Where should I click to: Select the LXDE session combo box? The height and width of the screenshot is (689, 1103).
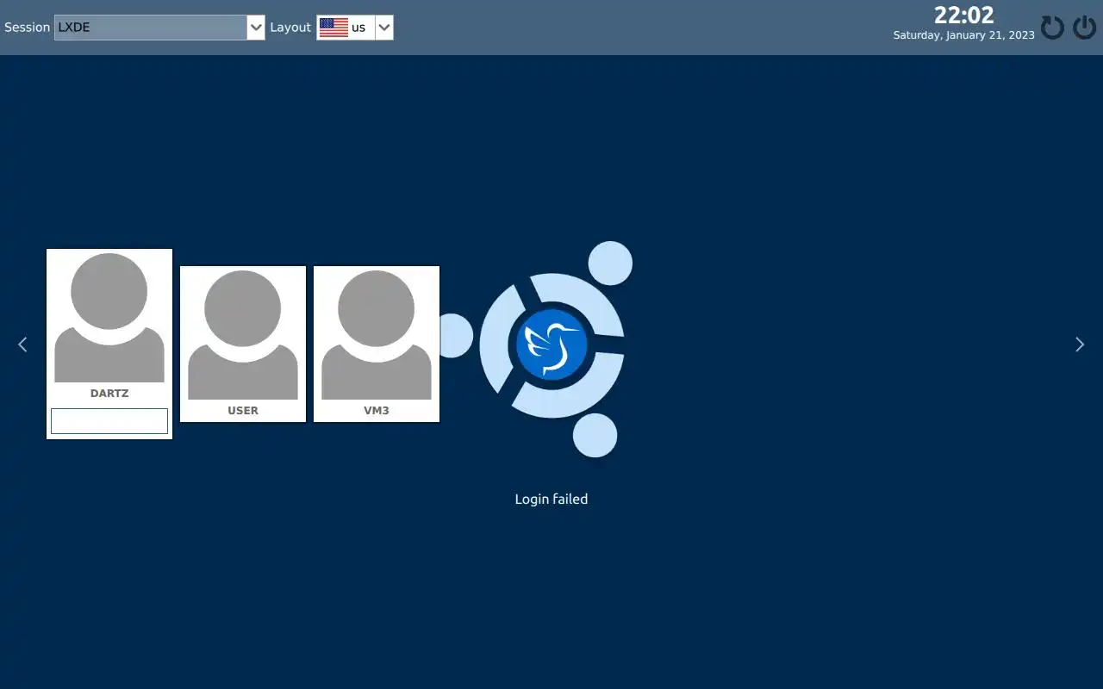159,28
